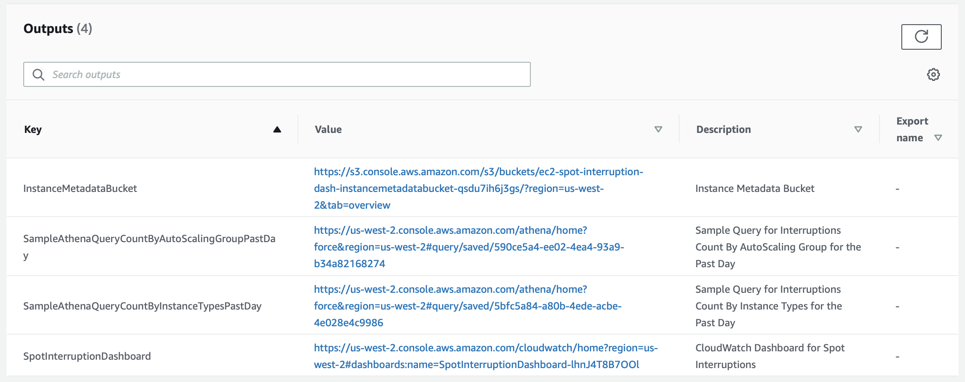Select the InstanceMetadataBucket key cell
This screenshot has height=382, width=965.
point(80,188)
